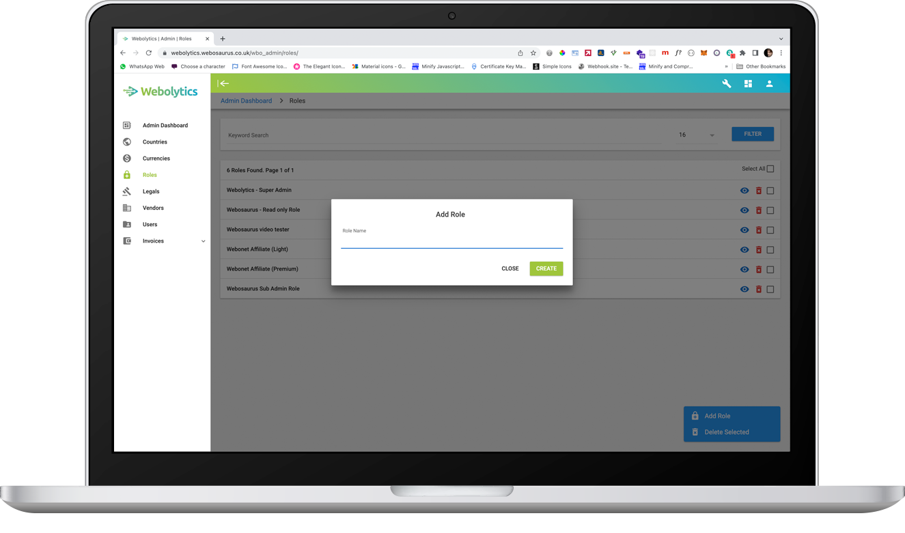Click the Admin Dashboard sidebar icon
The image size is (905, 533).
[x=126, y=125]
